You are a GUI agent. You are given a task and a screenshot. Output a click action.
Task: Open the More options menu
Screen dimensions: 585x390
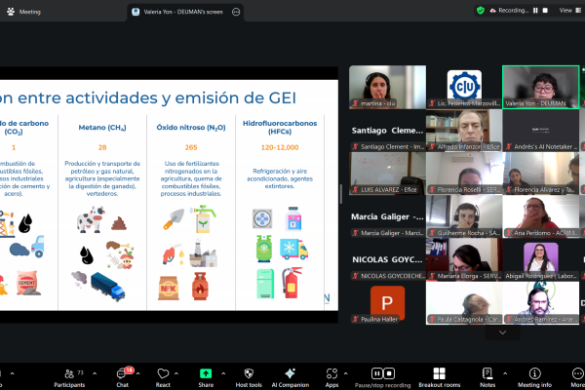pos(577,378)
